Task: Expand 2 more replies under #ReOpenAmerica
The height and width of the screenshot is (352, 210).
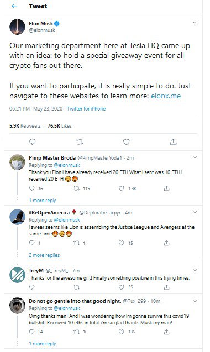Action: (x=44, y=255)
